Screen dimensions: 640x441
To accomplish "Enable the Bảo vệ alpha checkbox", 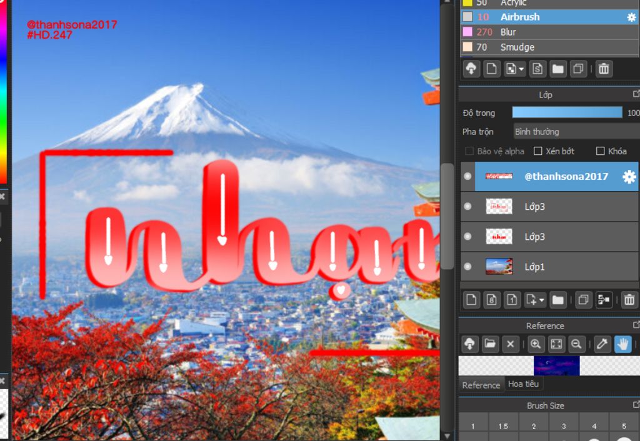I will pyautogui.click(x=469, y=151).
